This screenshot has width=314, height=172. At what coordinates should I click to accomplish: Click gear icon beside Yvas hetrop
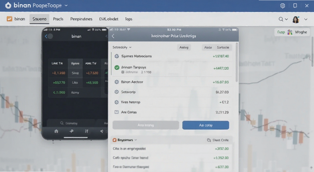(x=117, y=102)
